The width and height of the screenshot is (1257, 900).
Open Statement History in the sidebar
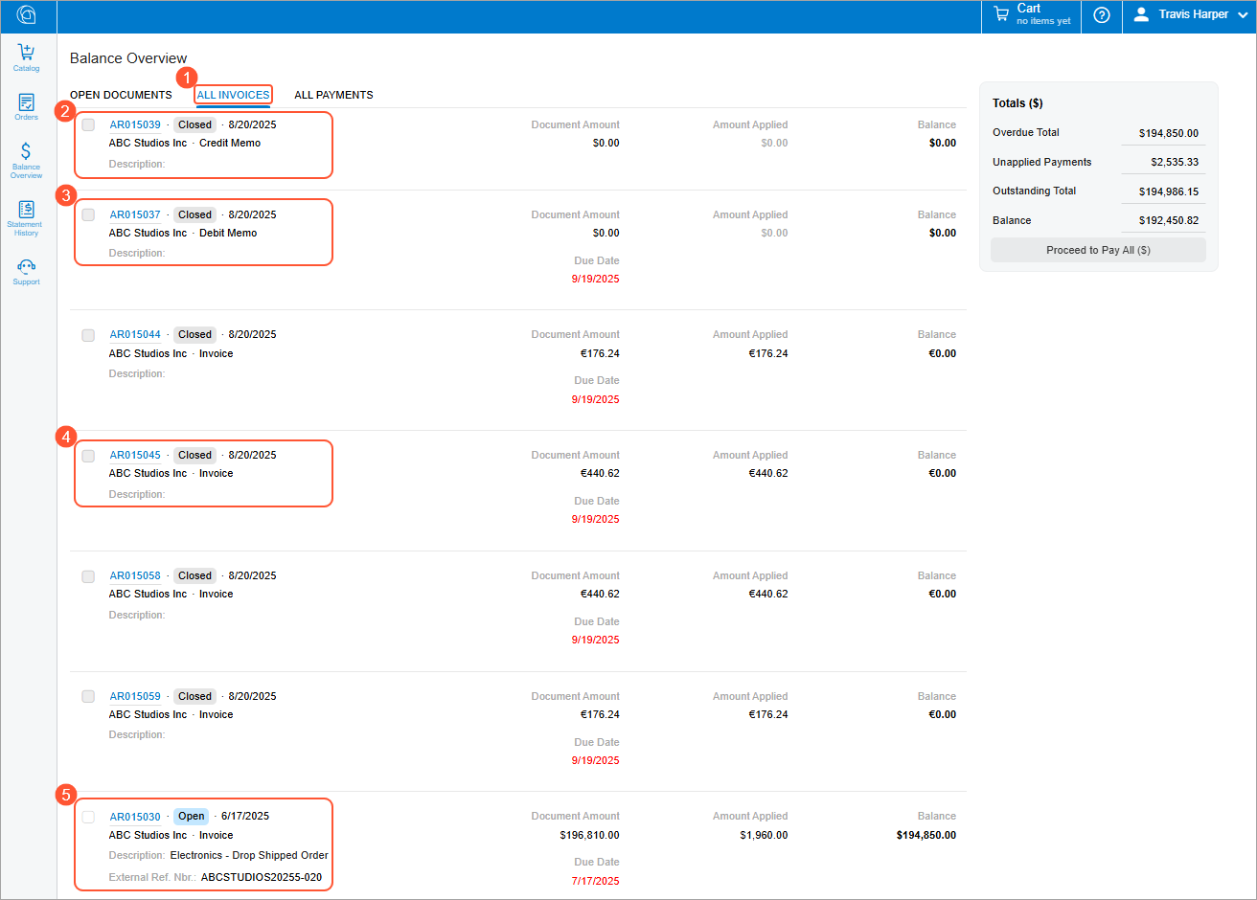(27, 218)
